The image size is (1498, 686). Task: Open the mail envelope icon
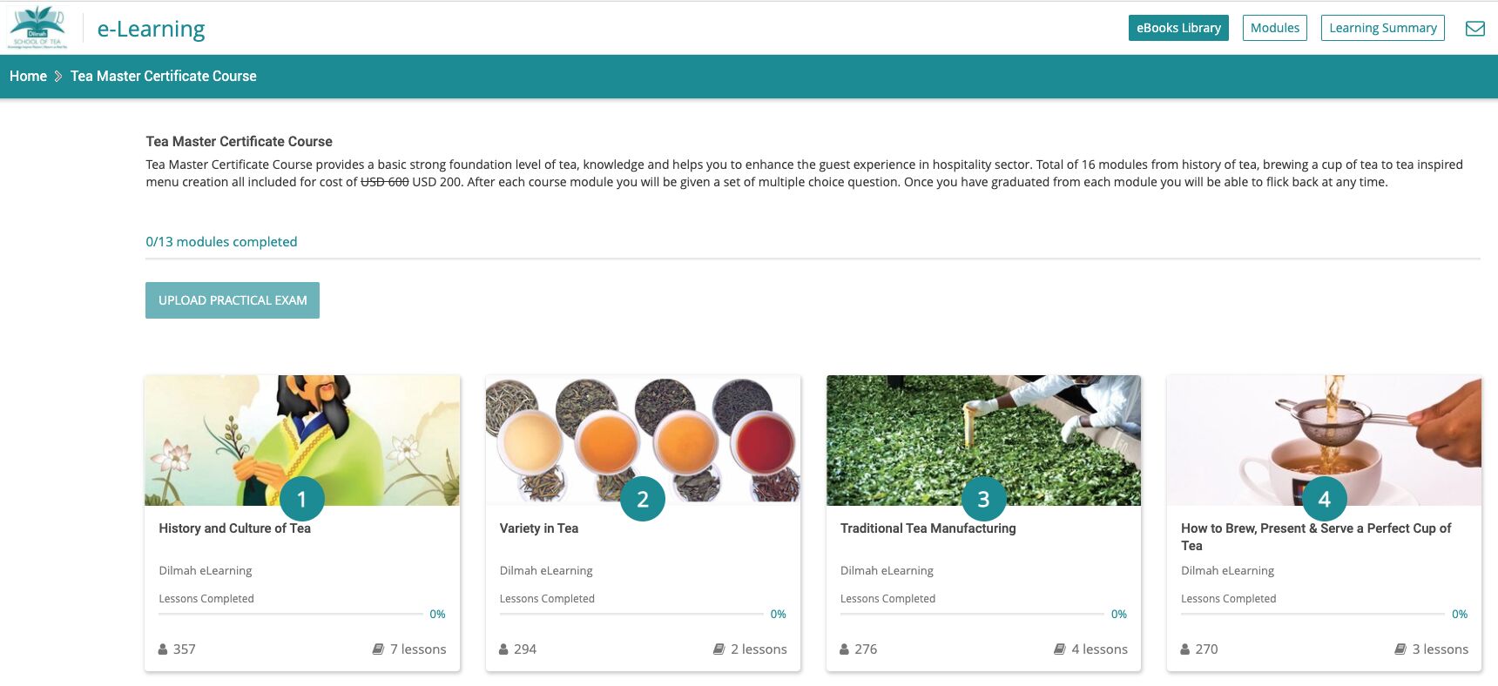click(x=1474, y=29)
